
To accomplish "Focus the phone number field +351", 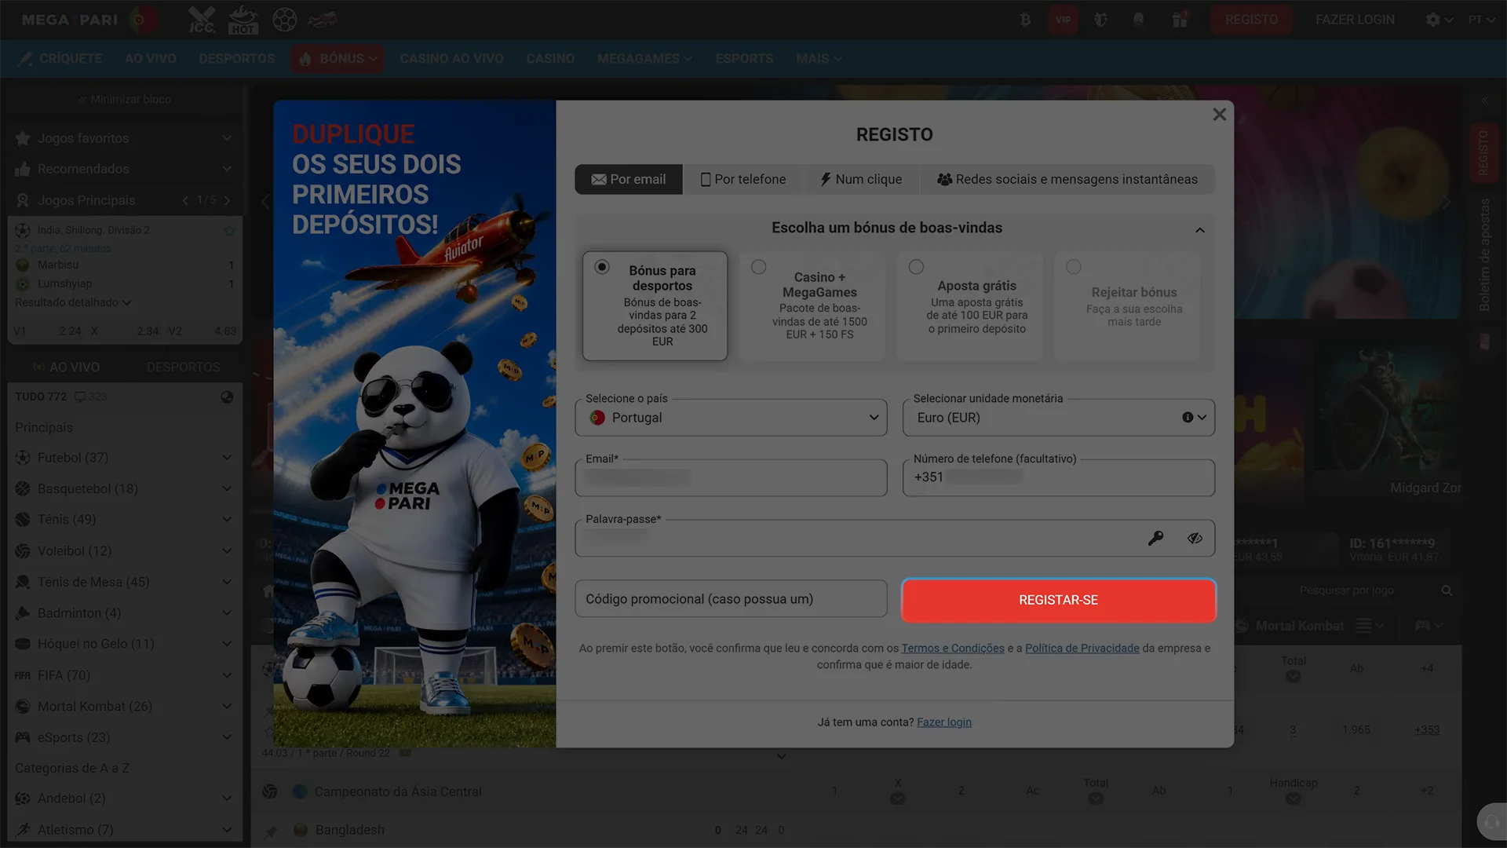I will tap(1059, 477).
